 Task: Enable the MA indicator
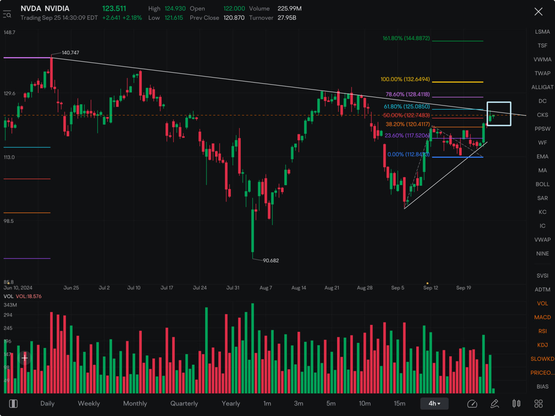543,171
